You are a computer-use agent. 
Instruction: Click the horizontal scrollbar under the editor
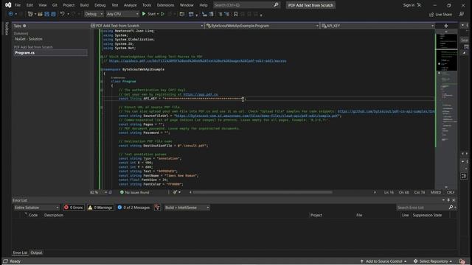(x=263, y=192)
